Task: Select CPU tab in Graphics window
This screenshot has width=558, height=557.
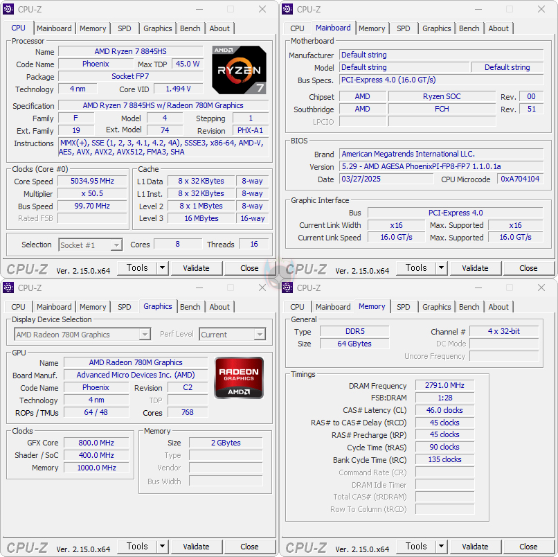Action: 18,307
